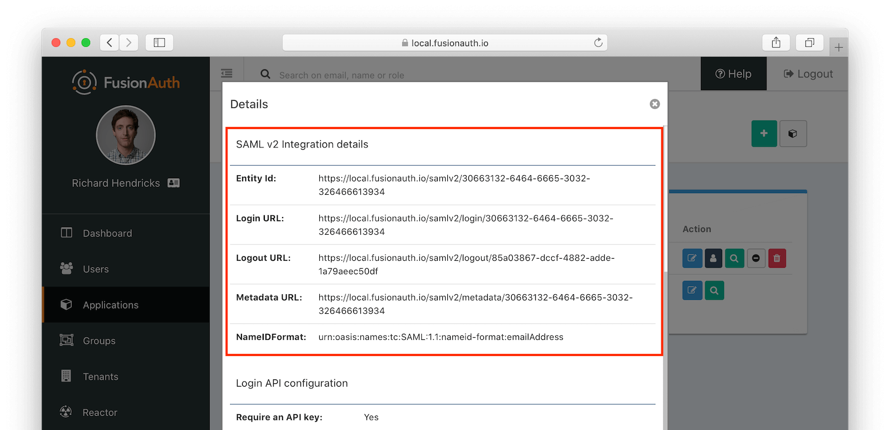The image size is (890, 430).
Task: Focus the search on email field
Action: click(x=342, y=75)
